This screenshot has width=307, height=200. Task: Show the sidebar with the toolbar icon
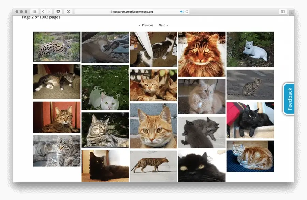point(283,12)
